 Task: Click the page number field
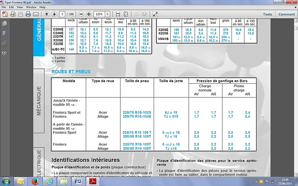click(62, 14)
